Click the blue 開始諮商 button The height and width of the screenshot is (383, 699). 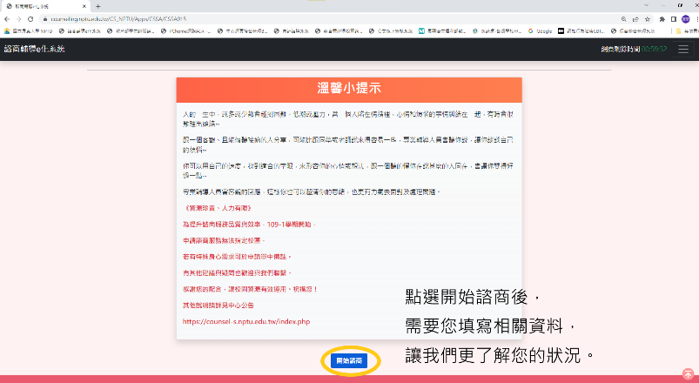[348, 360]
